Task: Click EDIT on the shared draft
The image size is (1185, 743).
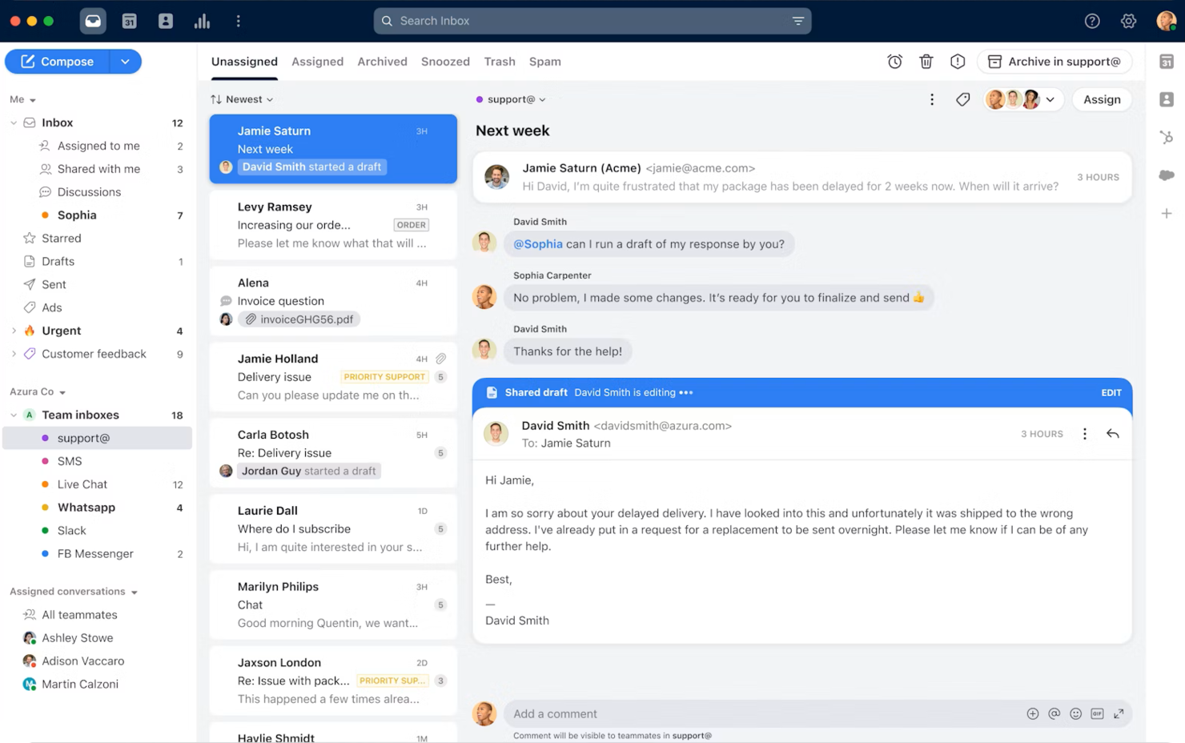Action: pyautogui.click(x=1111, y=392)
